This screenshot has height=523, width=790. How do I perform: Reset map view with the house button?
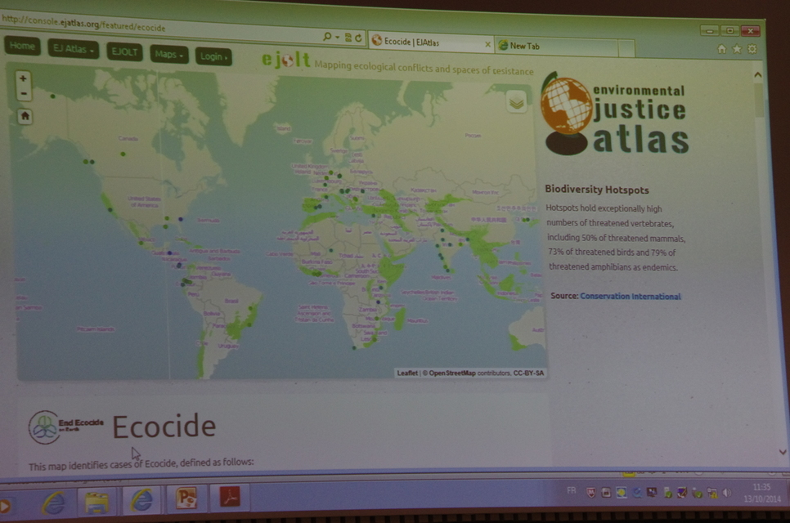coord(25,116)
